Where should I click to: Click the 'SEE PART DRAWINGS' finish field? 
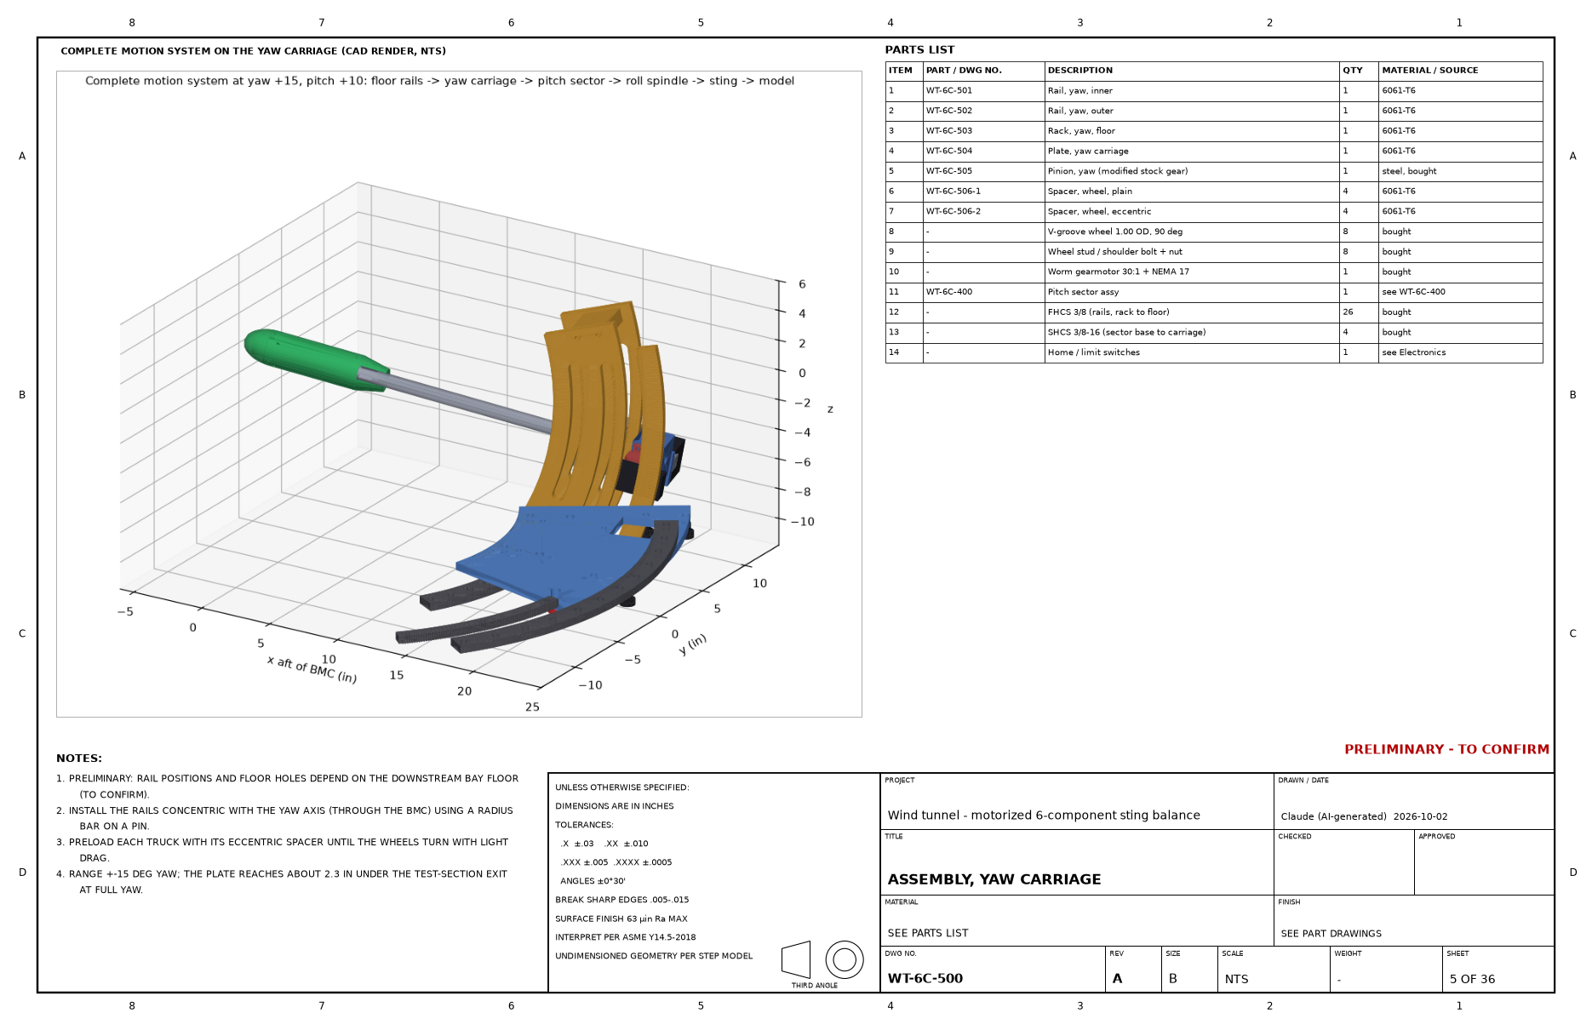(x=1331, y=934)
